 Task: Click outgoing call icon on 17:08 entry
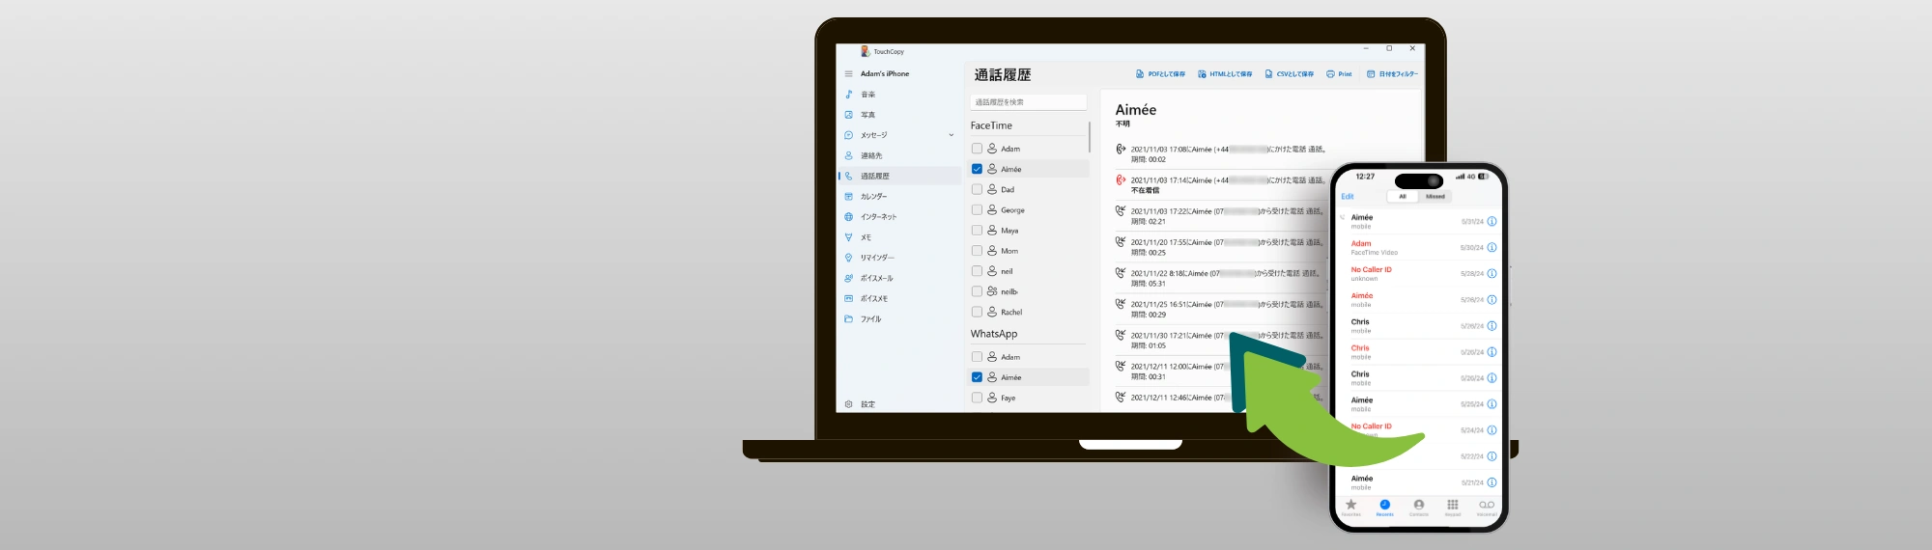coord(1121,150)
